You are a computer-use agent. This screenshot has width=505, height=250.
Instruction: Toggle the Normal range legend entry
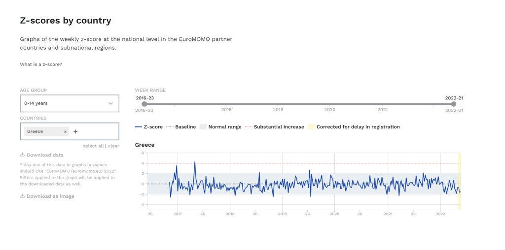220,127
